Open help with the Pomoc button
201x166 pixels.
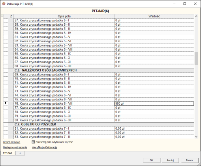click(190, 160)
